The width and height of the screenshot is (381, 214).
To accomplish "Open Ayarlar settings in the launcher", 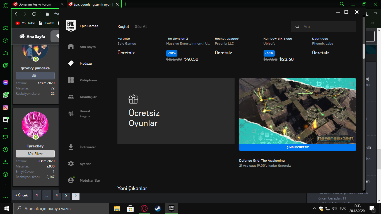I will coord(79,164).
